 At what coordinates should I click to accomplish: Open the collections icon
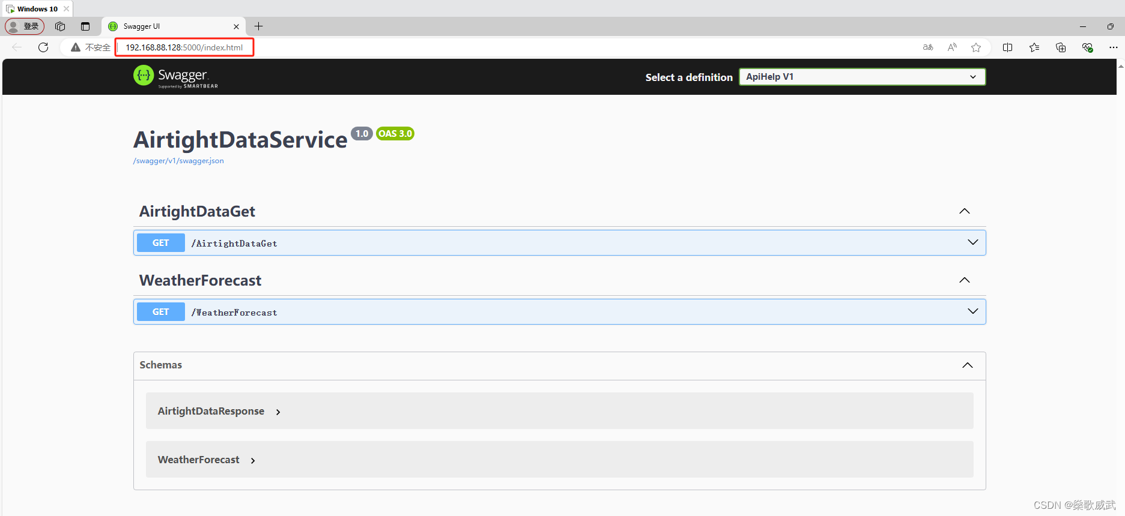pyautogui.click(x=1061, y=47)
